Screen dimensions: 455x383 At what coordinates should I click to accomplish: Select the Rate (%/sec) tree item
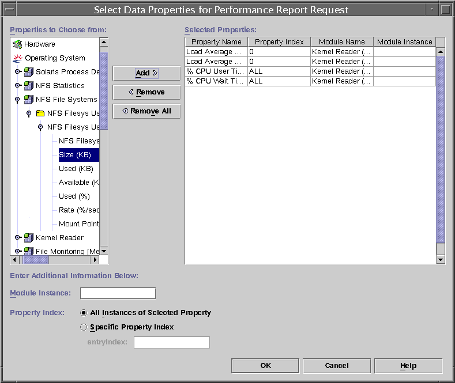tap(79, 210)
